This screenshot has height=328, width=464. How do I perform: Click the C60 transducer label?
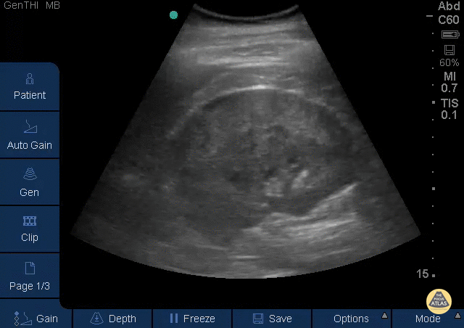point(449,20)
